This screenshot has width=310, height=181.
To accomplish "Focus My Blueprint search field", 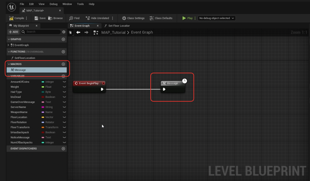I will click(41, 32).
